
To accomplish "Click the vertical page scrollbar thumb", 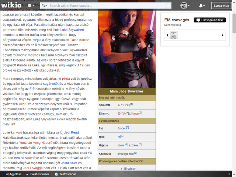I will [x=234, y=23].
